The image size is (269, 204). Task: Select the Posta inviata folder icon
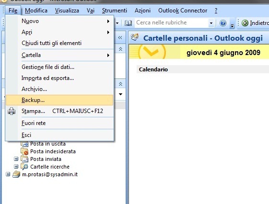(24, 159)
